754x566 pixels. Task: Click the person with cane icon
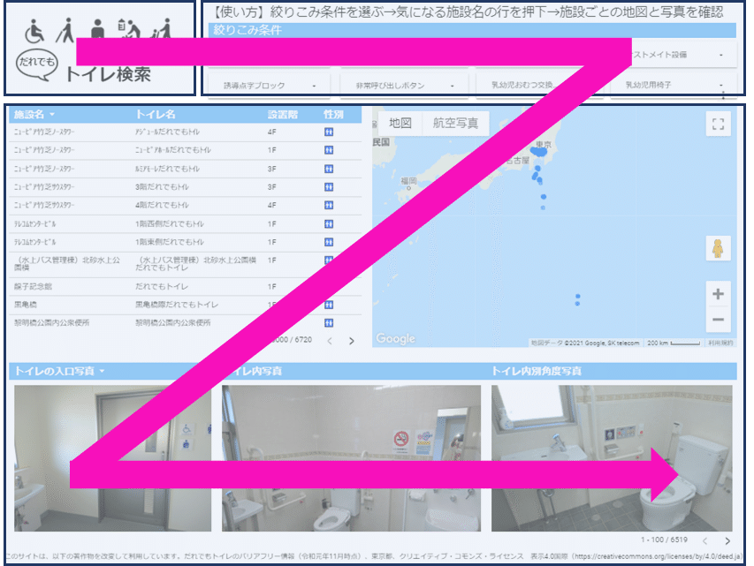coord(65,30)
